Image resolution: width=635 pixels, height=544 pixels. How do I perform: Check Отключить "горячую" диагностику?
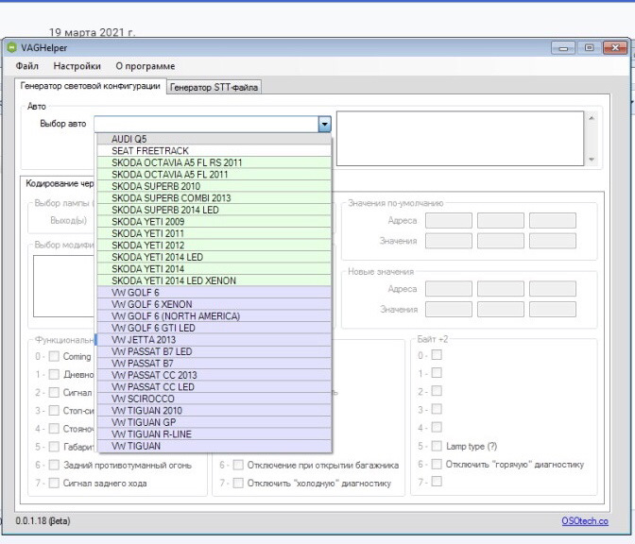437,464
